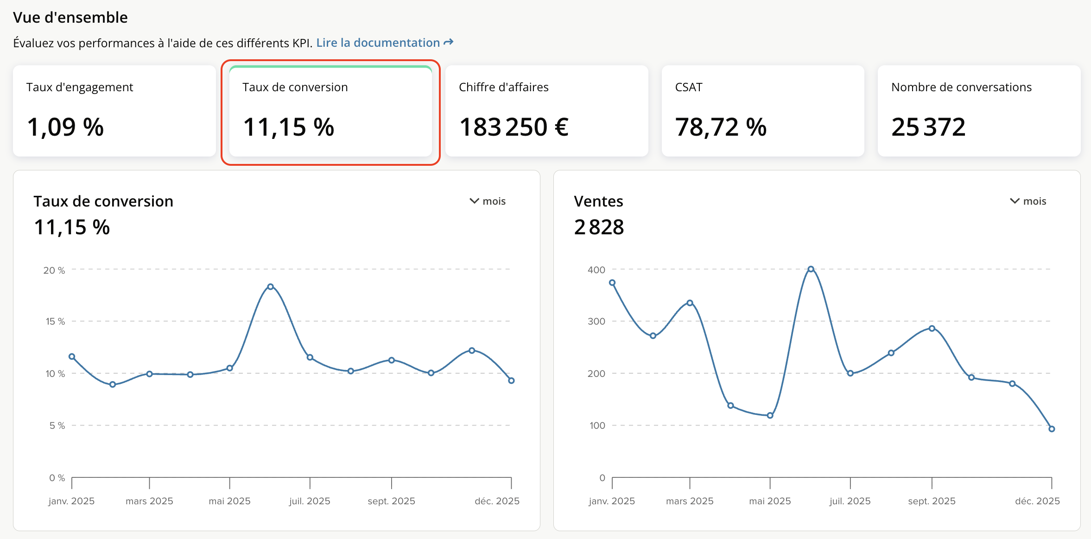Select the Chiffre d'affaires KPI card
The width and height of the screenshot is (1091, 539).
tap(546, 111)
